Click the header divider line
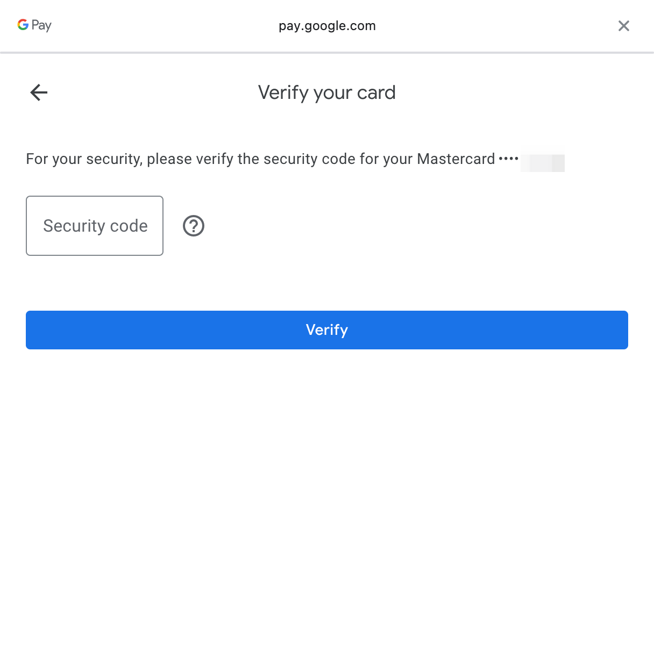This screenshot has width=654, height=645. tap(327, 53)
